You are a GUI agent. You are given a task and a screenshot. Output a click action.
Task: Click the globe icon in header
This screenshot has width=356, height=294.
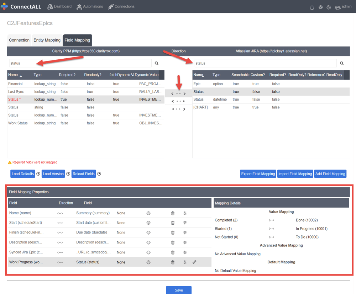[320, 7]
